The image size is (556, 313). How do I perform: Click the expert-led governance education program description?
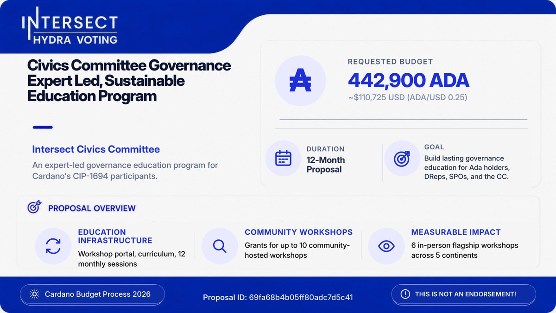pyautogui.click(x=125, y=171)
